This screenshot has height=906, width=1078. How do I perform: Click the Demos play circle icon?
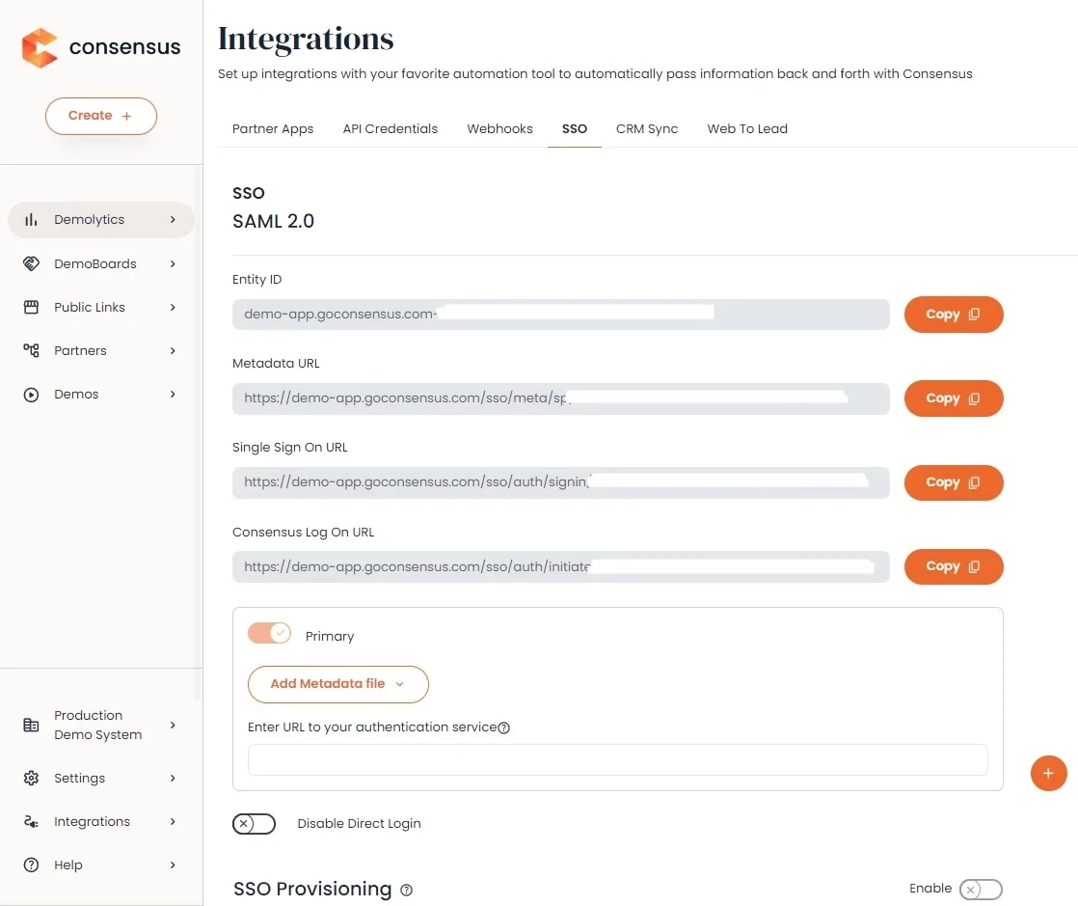pos(31,395)
